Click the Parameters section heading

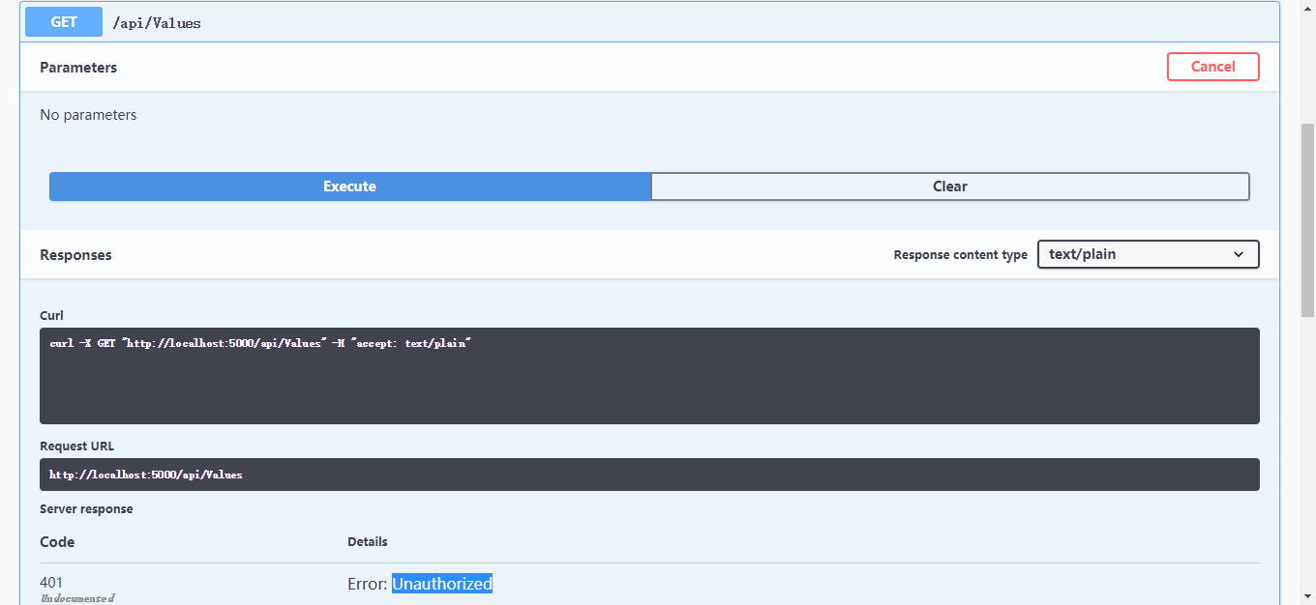pos(78,68)
